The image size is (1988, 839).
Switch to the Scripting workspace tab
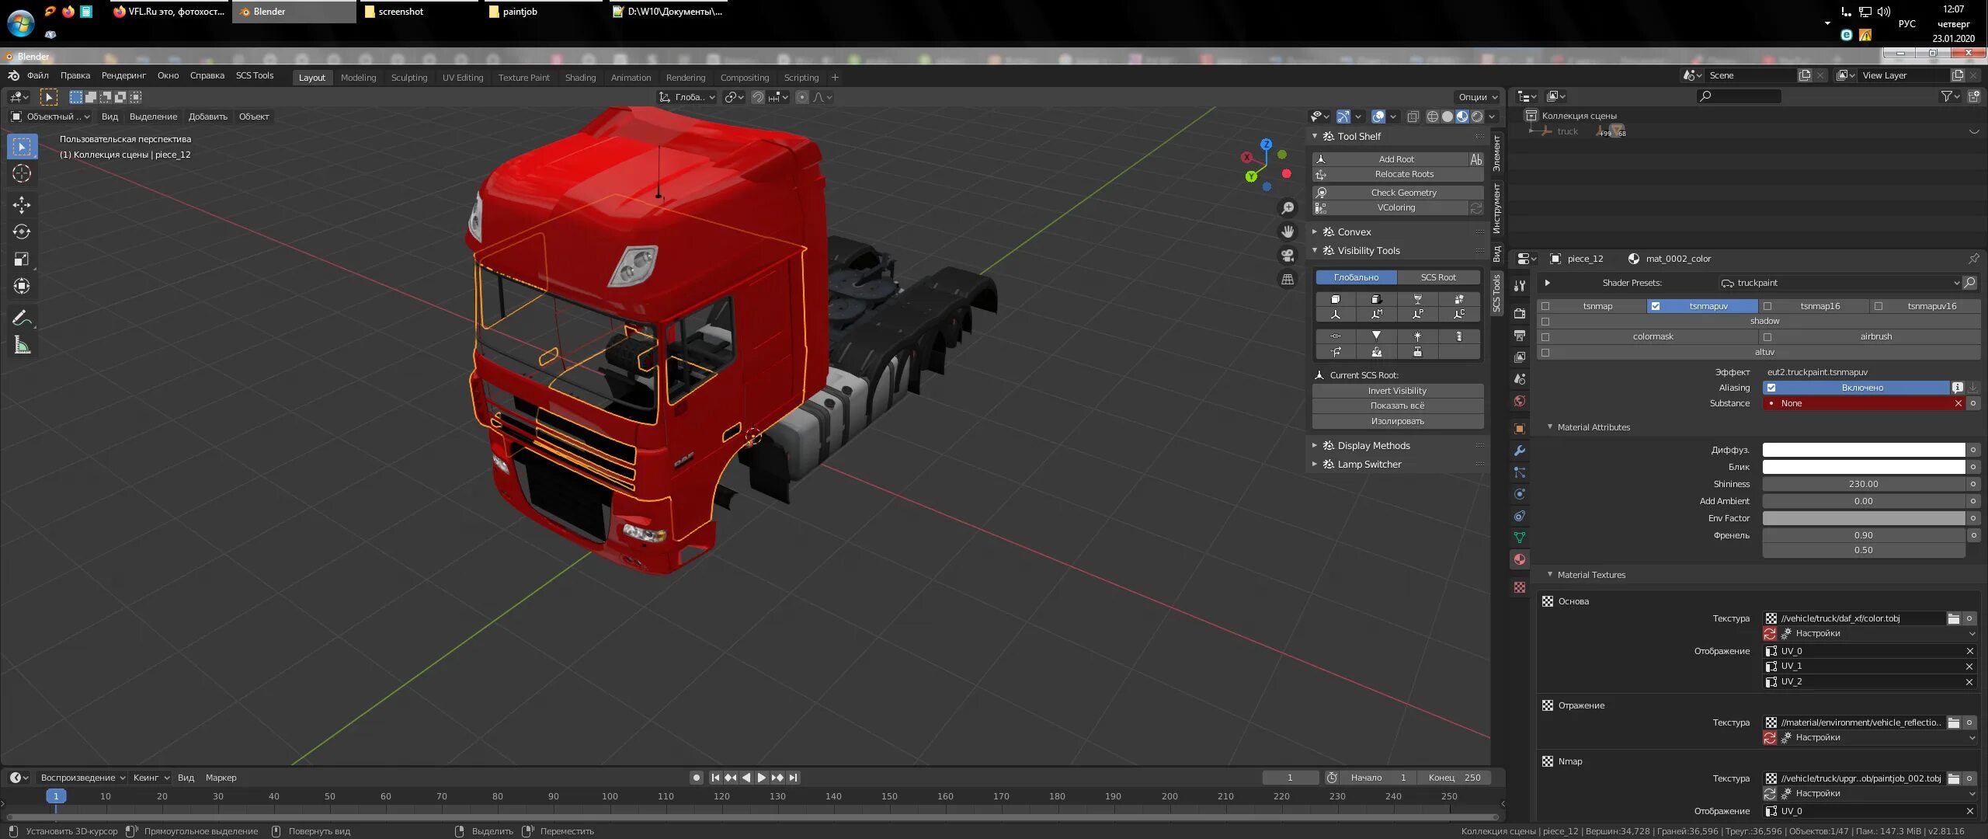click(x=801, y=78)
